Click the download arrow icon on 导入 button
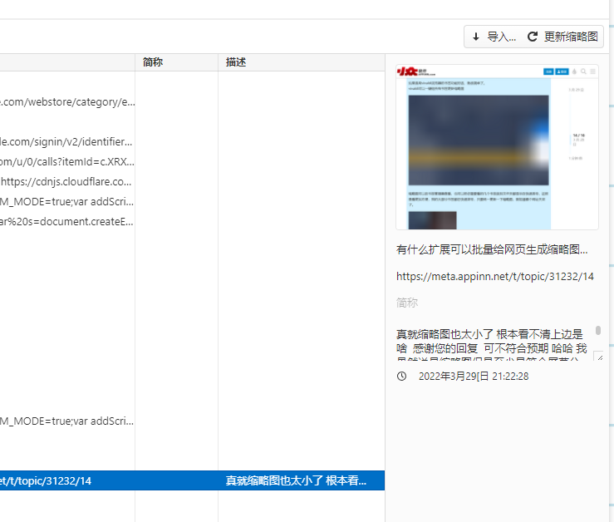Screen dimensions: 614x522 [476, 37]
